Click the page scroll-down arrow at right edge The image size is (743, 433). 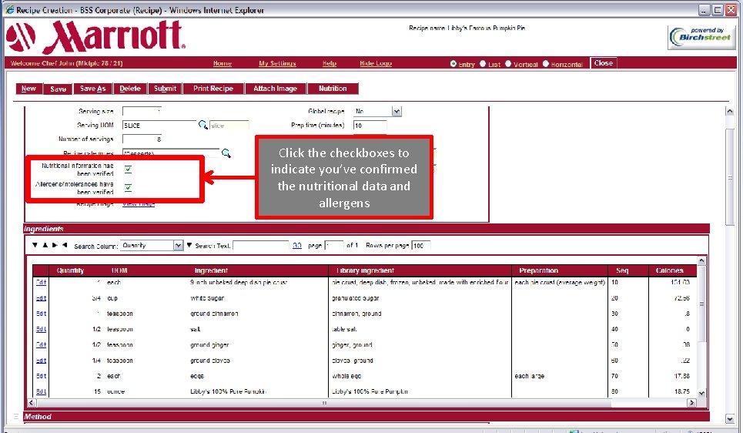pyautogui.click(x=730, y=419)
